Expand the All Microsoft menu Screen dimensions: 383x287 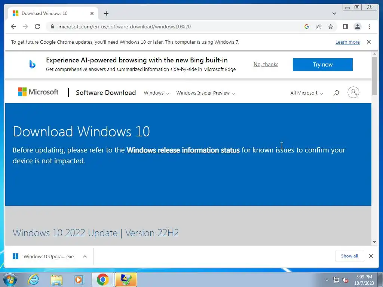(307, 93)
